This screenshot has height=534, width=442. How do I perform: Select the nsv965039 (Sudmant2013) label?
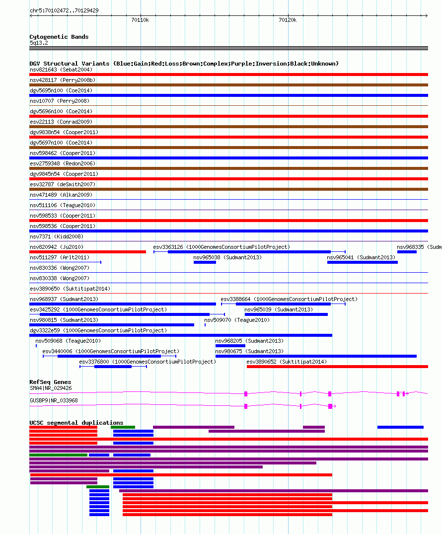pos(279,309)
